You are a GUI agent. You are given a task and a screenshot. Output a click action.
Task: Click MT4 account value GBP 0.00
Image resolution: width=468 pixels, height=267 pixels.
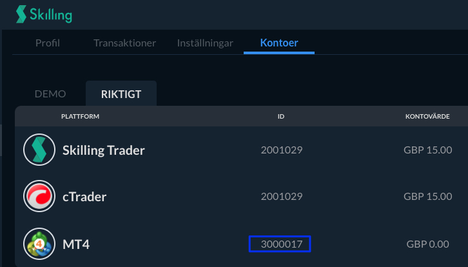tap(427, 244)
